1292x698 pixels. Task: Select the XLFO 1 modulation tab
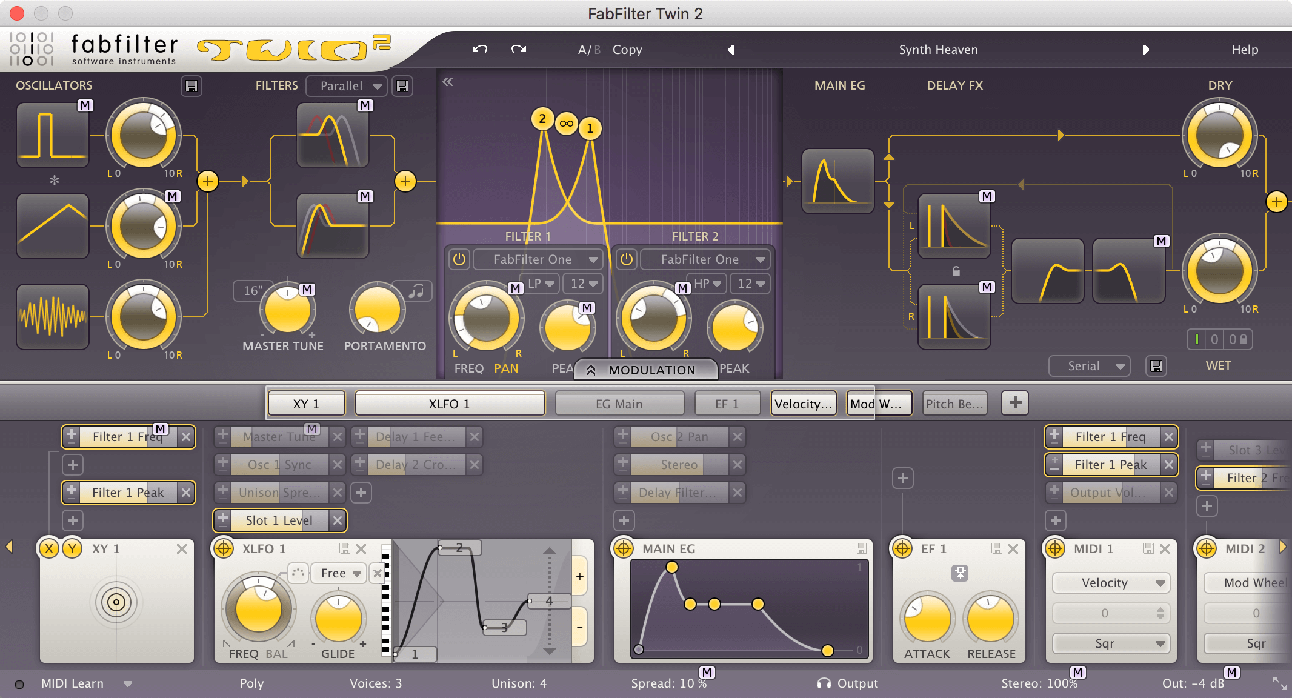point(450,404)
